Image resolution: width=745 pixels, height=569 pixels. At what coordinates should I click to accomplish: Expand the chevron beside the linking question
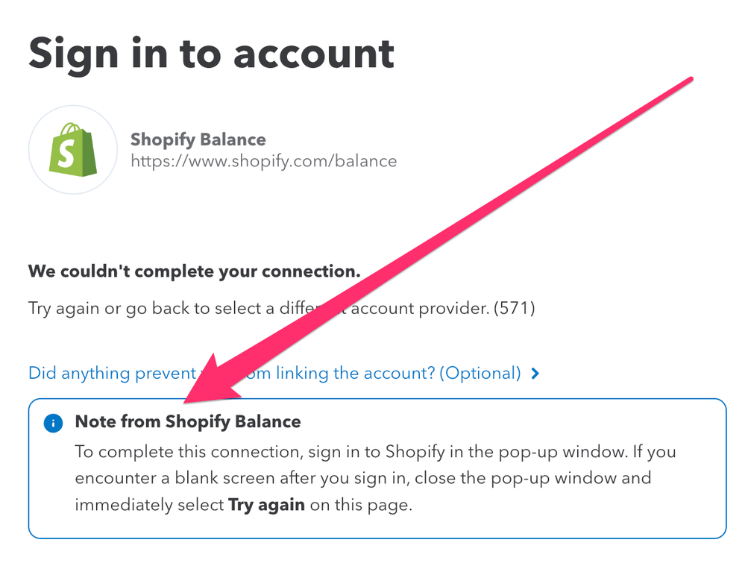point(535,374)
